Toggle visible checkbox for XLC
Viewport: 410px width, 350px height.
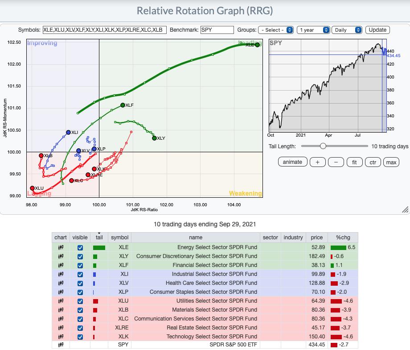(x=80, y=319)
